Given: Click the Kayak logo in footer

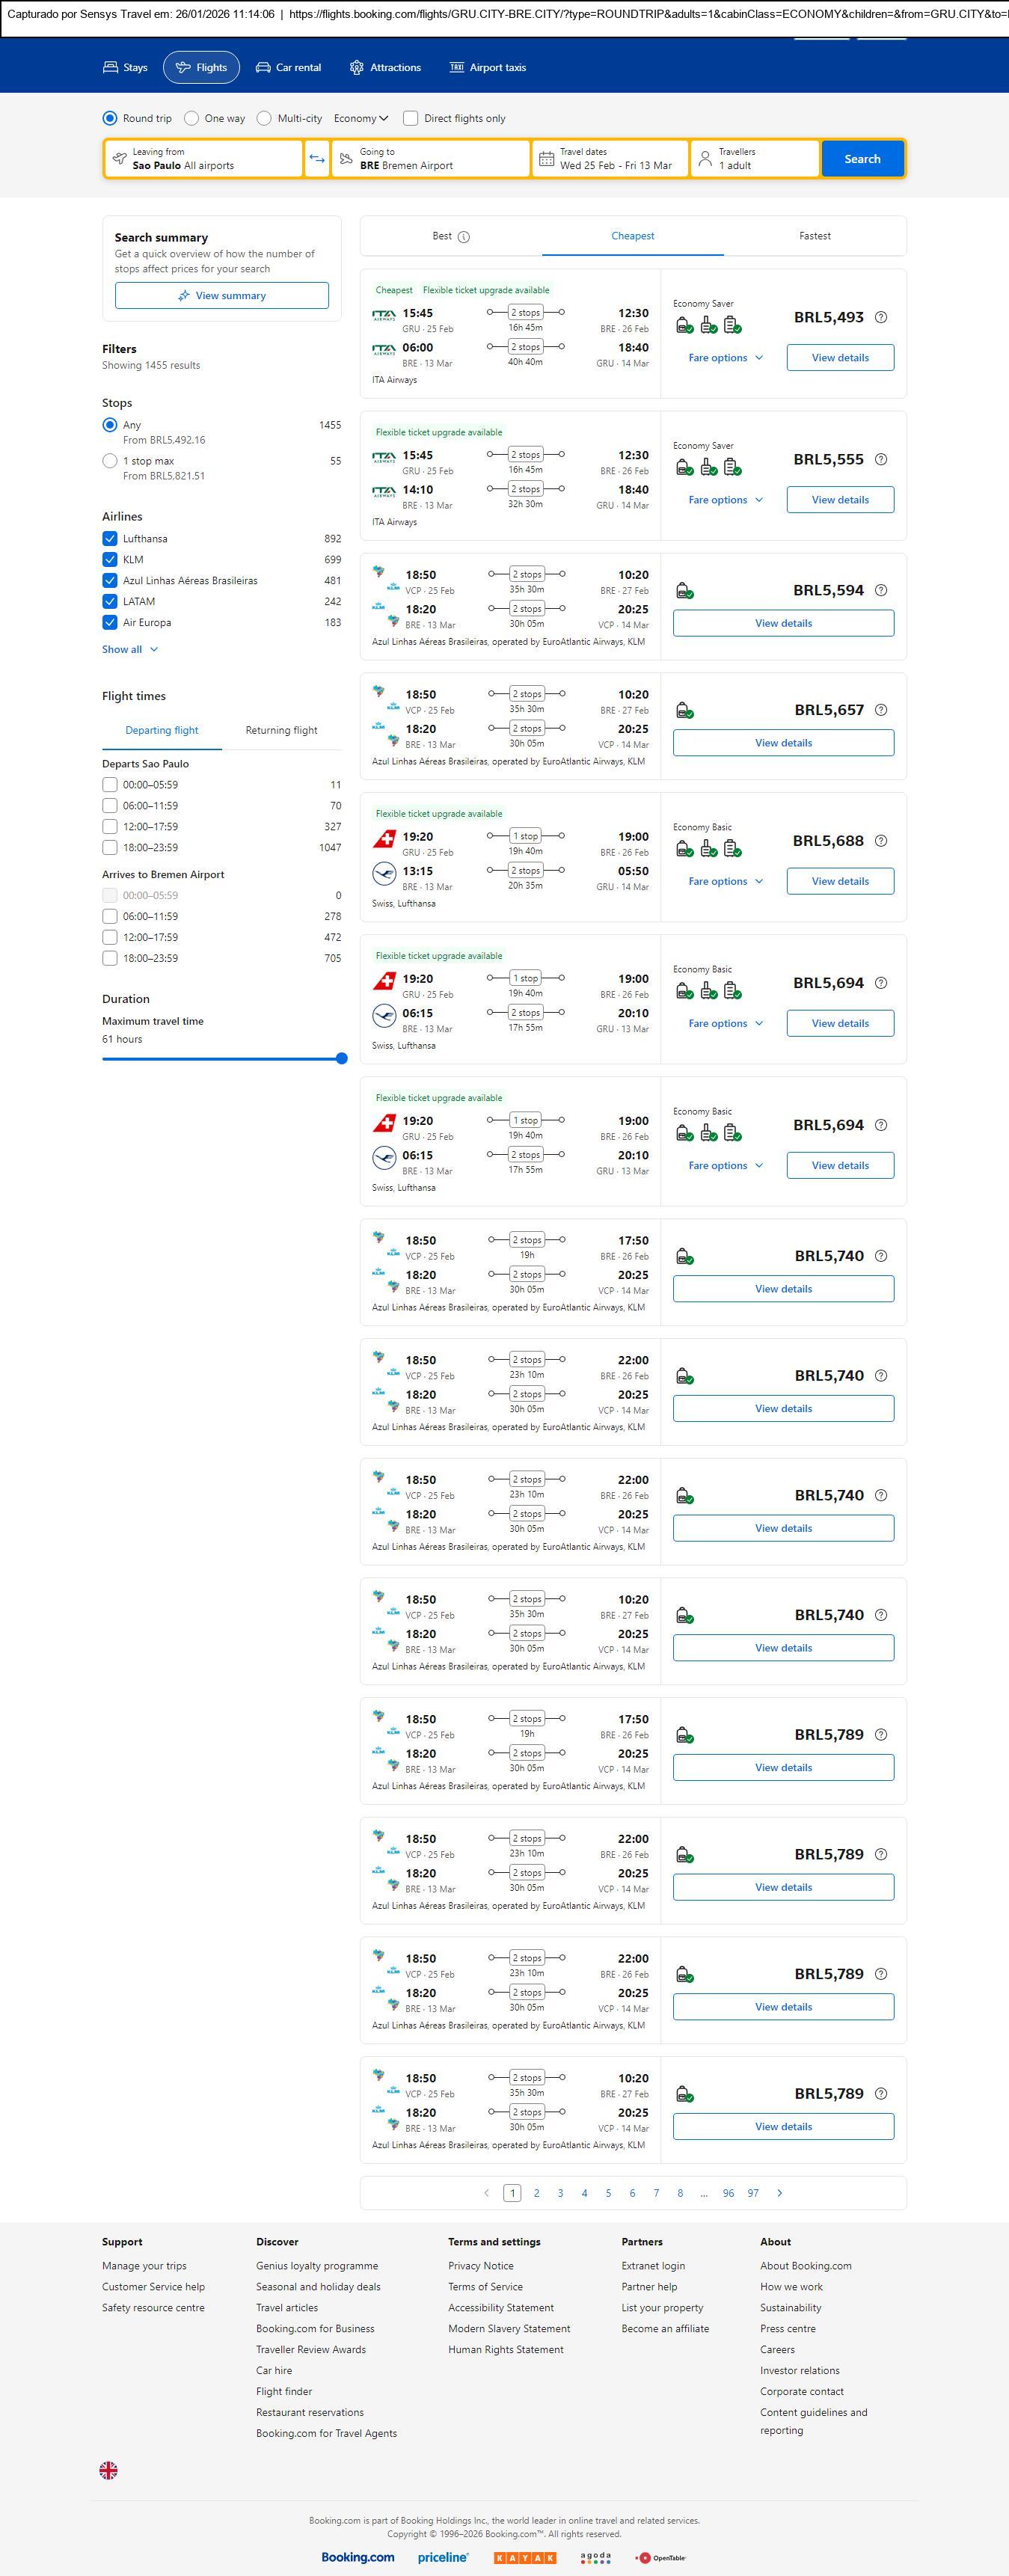Looking at the screenshot, I should [x=525, y=2557].
